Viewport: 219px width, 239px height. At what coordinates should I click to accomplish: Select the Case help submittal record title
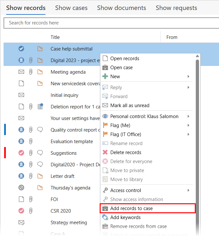click(71, 49)
